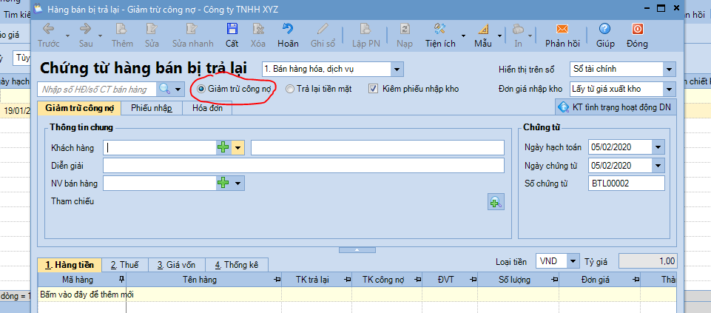The image size is (711, 313).
Task: Save with the Cất floppy disk icon
Action: click(x=232, y=29)
